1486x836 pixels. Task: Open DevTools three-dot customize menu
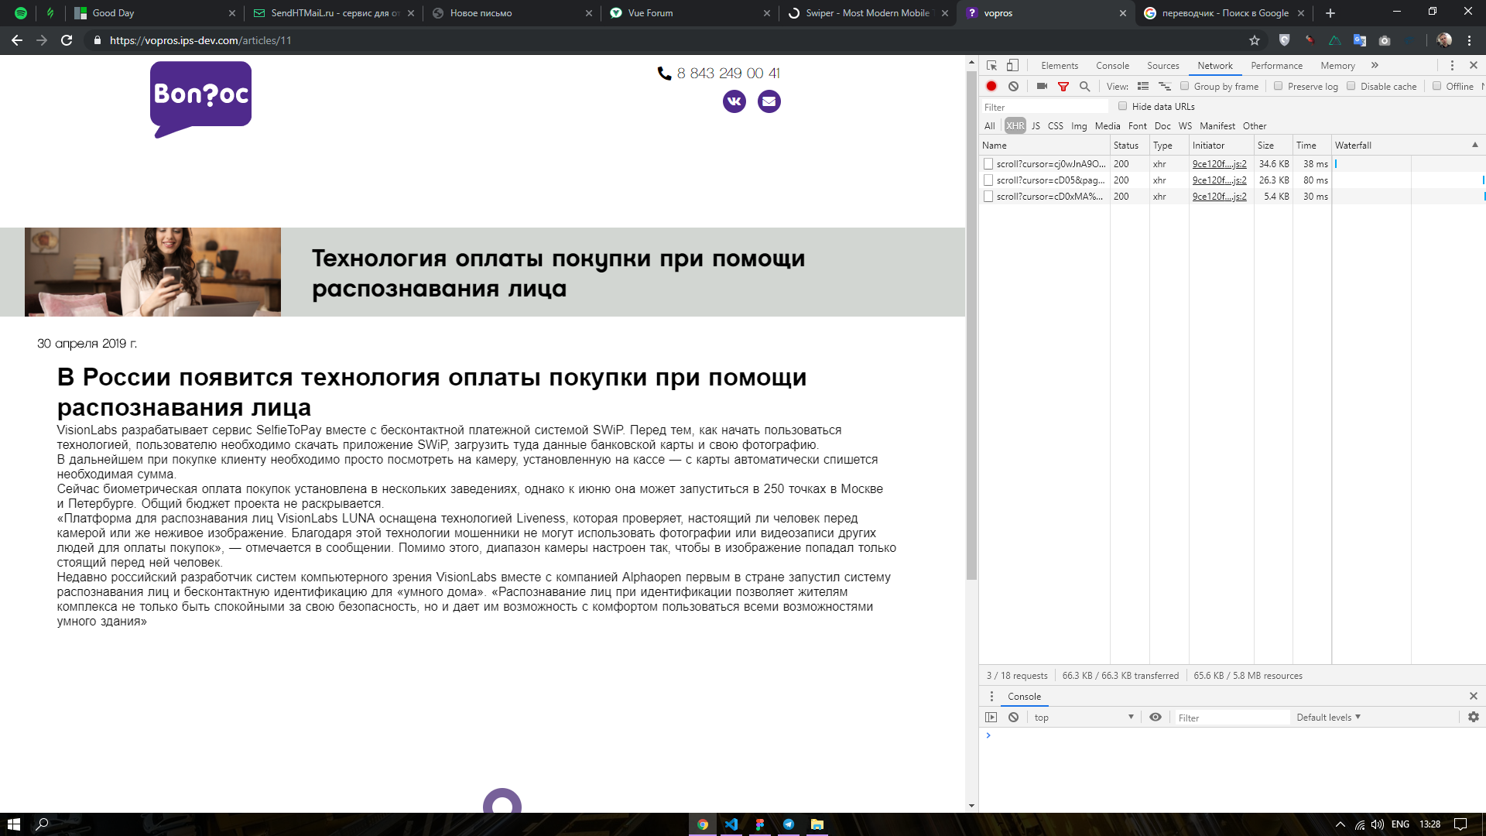coord(1452,66)
